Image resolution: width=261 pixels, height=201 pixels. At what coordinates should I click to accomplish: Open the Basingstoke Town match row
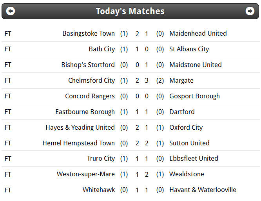(130, 33)
